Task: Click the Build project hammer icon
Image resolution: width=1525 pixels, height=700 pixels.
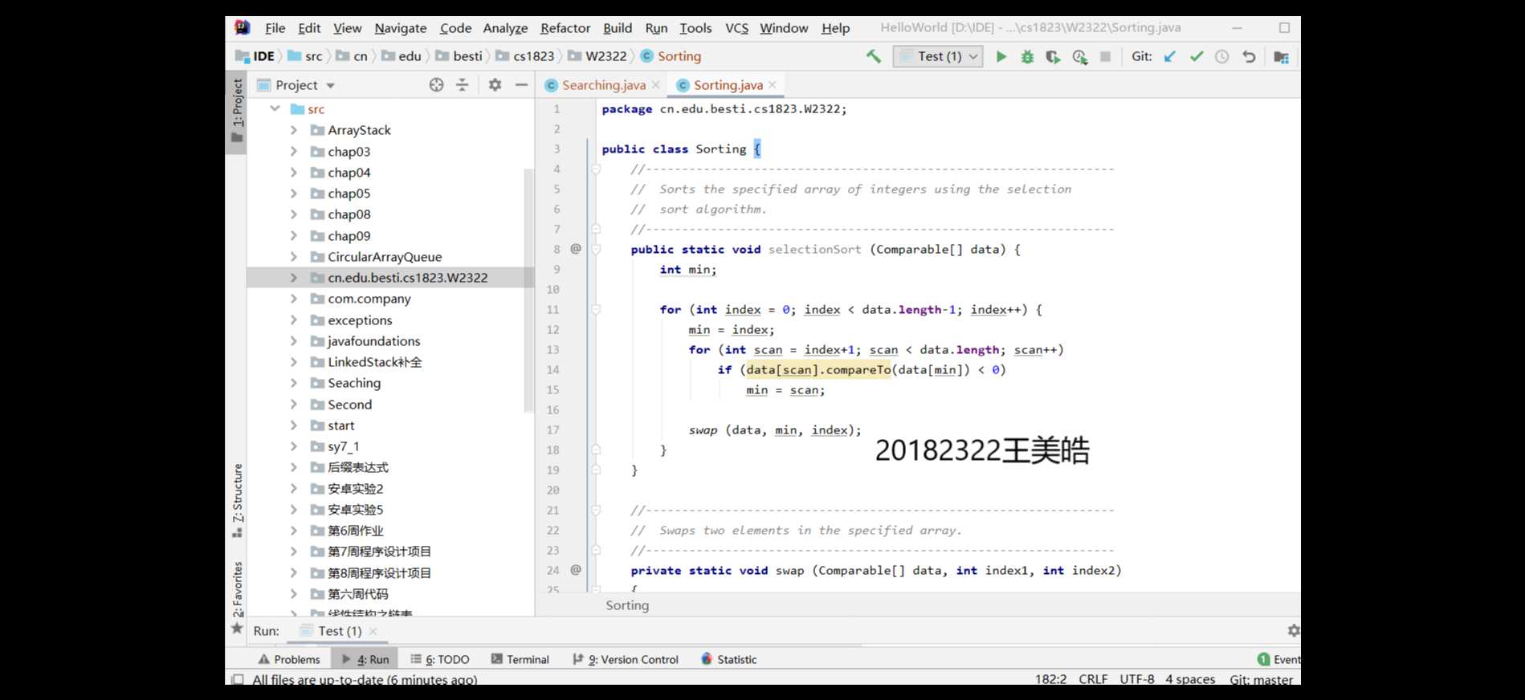Action: click(873, 56)
